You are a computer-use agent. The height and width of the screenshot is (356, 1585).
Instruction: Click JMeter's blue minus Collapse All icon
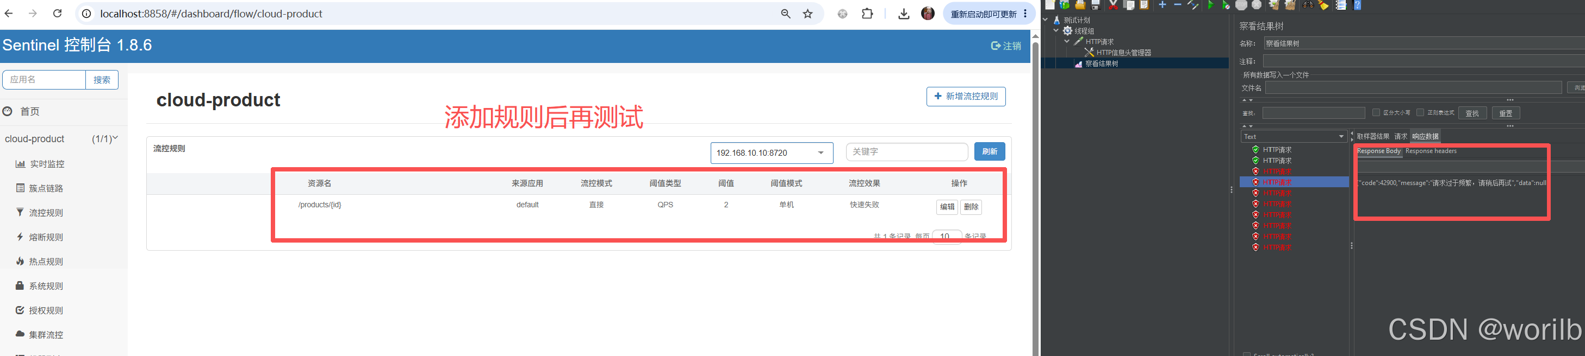coord(1178,4)
